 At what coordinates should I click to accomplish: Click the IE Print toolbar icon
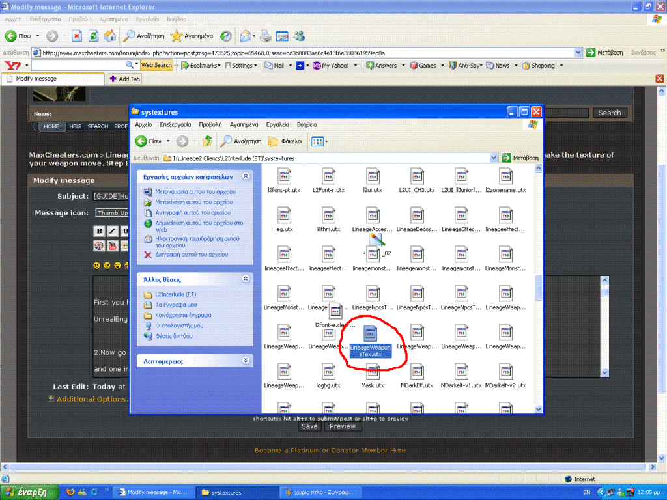[x=266, y=36]
